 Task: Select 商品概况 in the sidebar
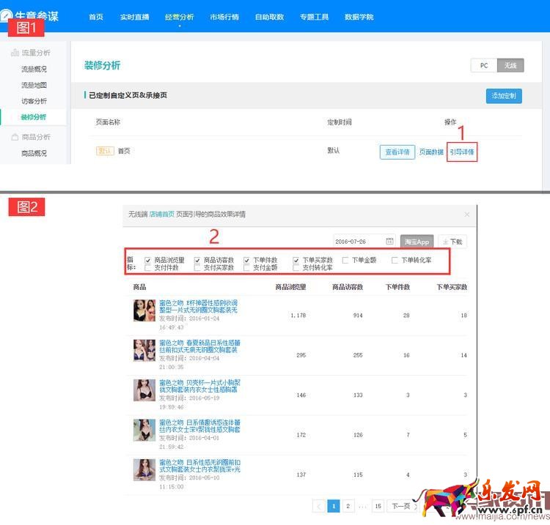(x=34, y=153)
